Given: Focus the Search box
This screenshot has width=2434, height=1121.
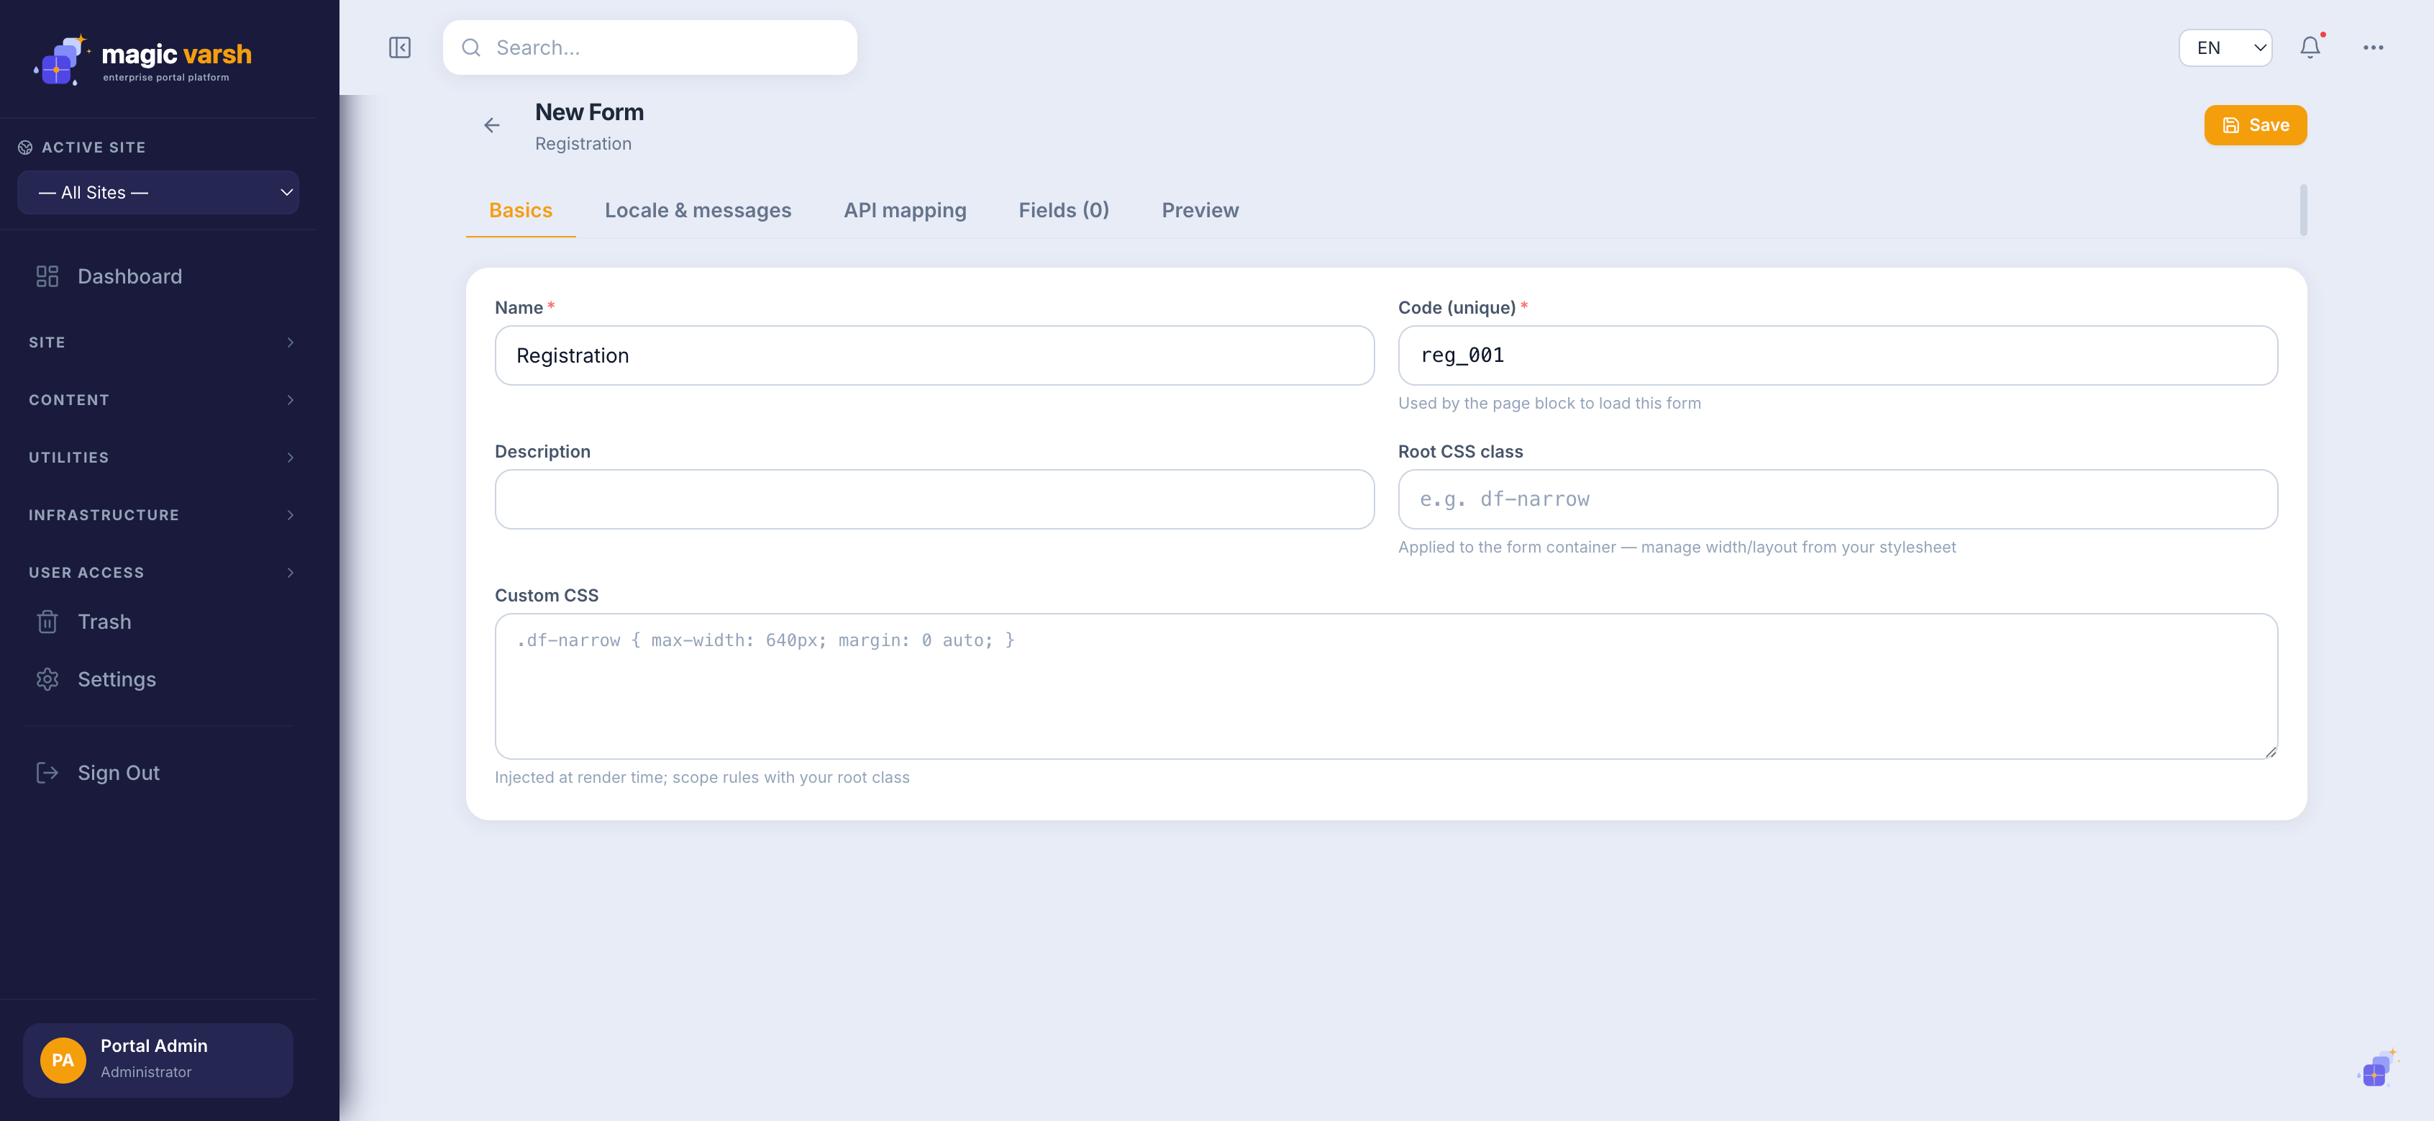Looking at the screenshot, I should (650, 47).
